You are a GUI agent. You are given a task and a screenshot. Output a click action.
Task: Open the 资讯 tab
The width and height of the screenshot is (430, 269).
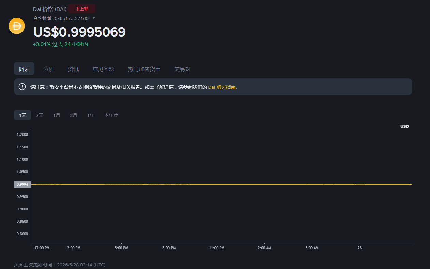click(x=73, y=69)
